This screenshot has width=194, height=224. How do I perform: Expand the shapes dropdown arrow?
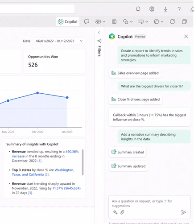(x=132, y=22)
